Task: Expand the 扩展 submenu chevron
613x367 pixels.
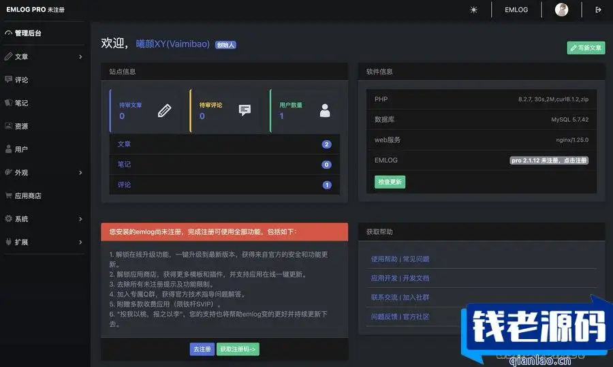Action: pyautogui.click(x=80, y=242)
